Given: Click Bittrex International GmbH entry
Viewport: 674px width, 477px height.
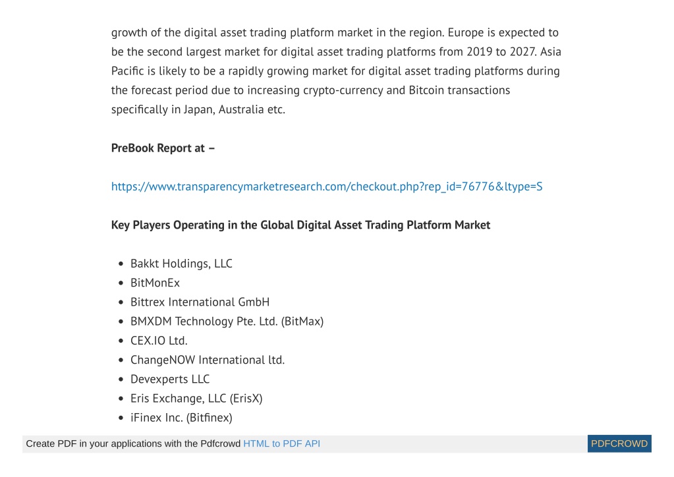Looking at the screenshot, I should (x=200, y=302).
